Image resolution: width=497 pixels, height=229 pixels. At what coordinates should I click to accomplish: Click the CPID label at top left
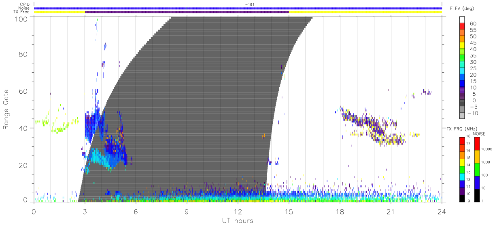click(x=25, y=4)
